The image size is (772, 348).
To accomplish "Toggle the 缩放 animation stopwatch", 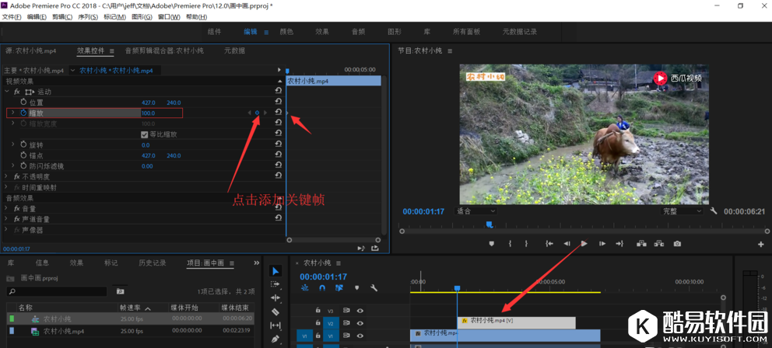I will tap(23, 113).
